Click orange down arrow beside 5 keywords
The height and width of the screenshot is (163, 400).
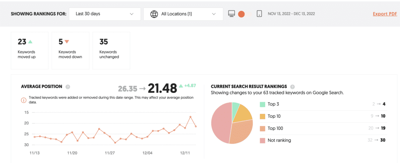tap(67, 42)
